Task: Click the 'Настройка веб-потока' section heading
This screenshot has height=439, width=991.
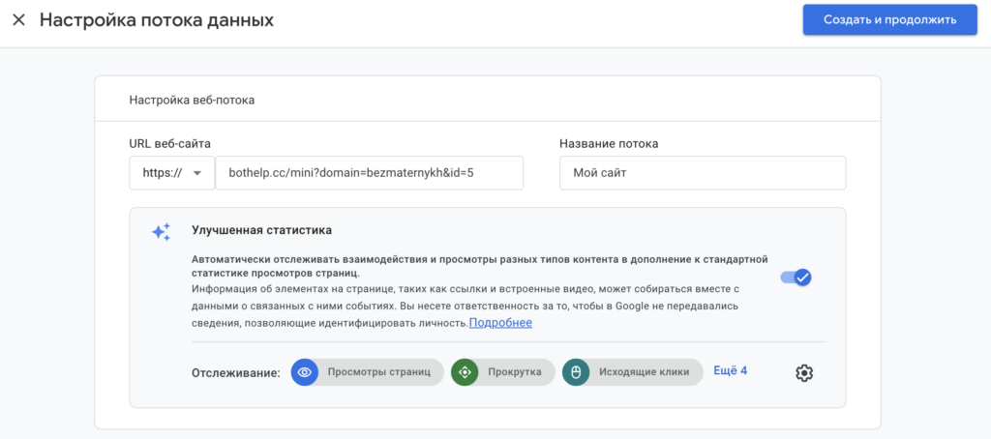Action: pos(192,100)
